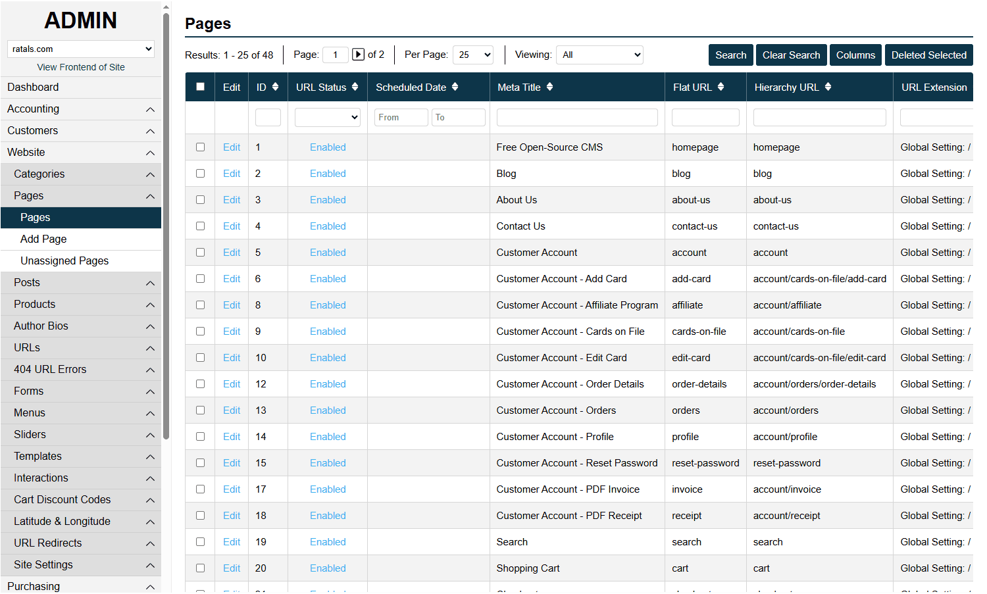Sort by Flat URL column arrows
Image resolution: width=987 pixels, height=594 pixels.
coord(721,87)
